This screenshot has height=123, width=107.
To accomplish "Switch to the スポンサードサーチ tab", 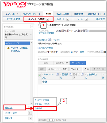I will coord(32,14).
